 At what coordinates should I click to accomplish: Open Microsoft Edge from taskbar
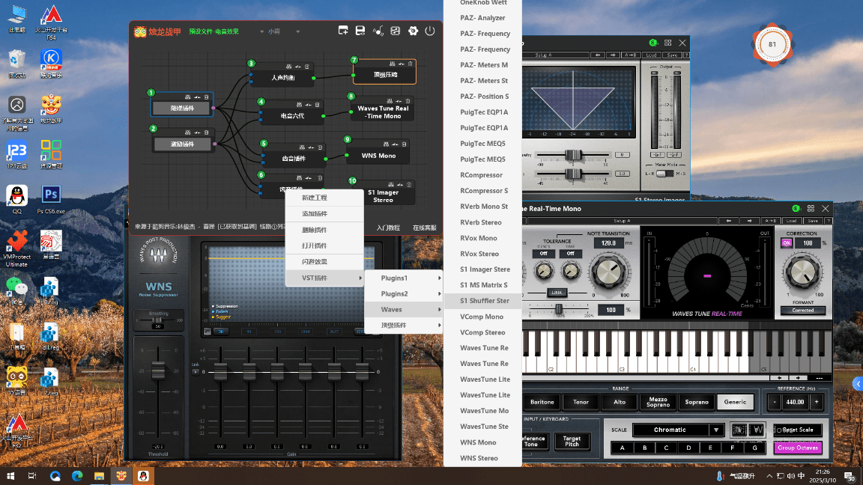coord(77,476)
